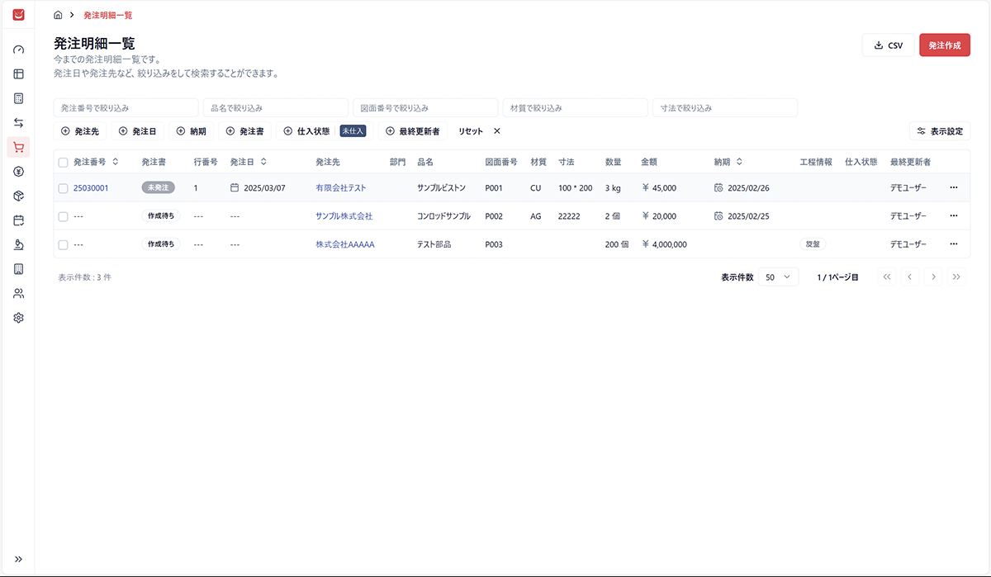
Task: Check the row for order 25030001
Action: coord(63,188)
